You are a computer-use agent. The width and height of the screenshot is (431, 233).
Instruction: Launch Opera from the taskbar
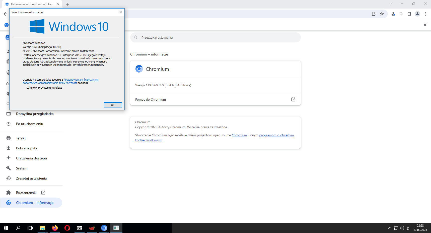[x=67, y=228]
